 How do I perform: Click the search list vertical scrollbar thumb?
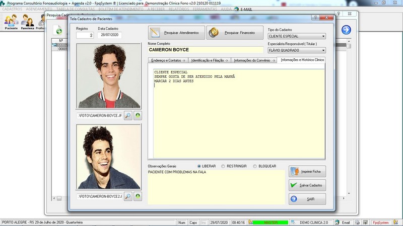[x=349, y=46]
